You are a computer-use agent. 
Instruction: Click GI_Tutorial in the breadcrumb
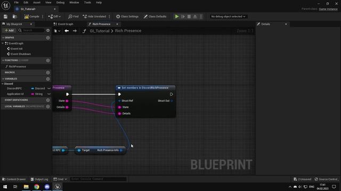pos(100,31)
